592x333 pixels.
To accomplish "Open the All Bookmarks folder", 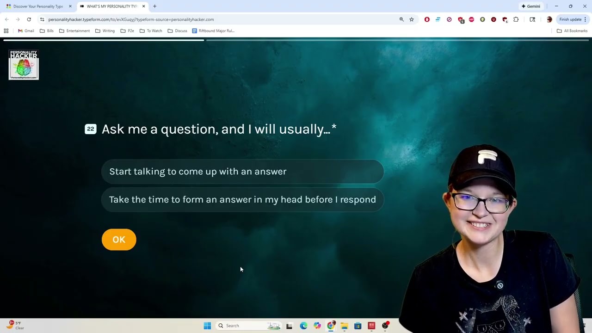I will coord(572,31).
